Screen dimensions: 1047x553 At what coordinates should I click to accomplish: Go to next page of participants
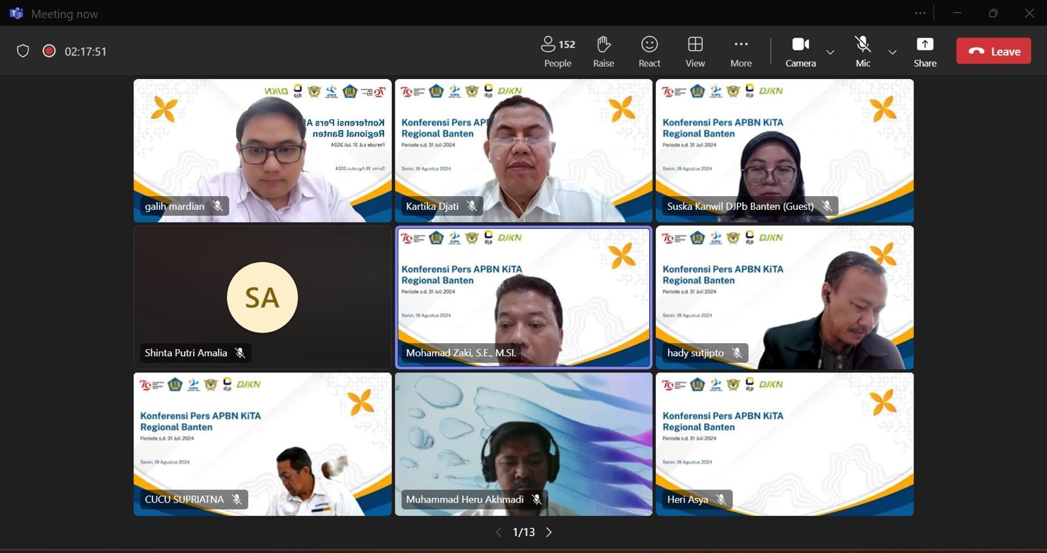click(549, 532)
